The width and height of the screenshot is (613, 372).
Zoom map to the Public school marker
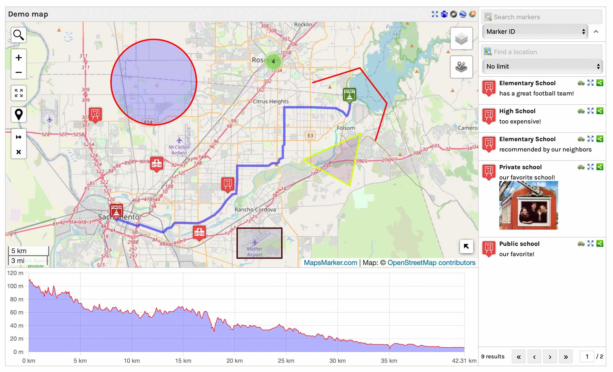590,243
